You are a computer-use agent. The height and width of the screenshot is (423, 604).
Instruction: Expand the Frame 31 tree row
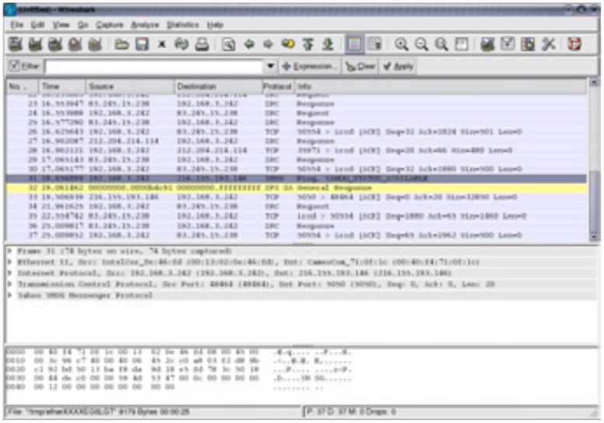coord(10,252)
